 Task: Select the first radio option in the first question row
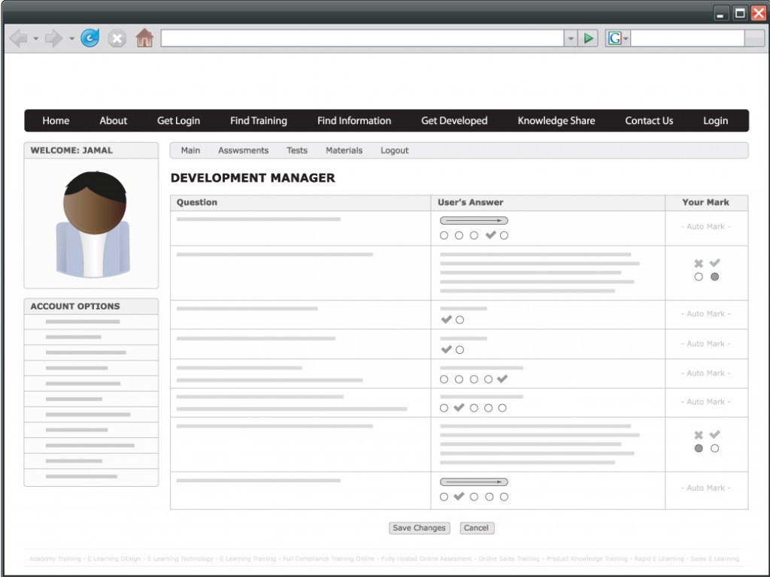point(444,235)
